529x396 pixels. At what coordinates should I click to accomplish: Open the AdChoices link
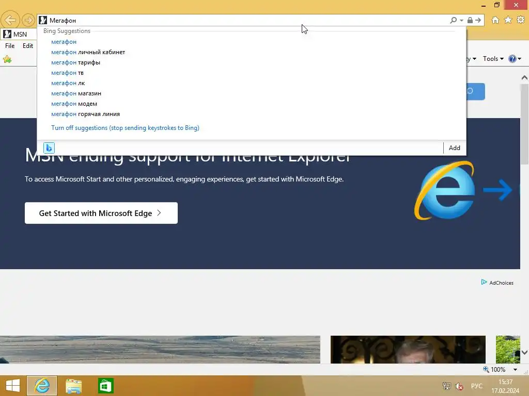click(497, 283)
